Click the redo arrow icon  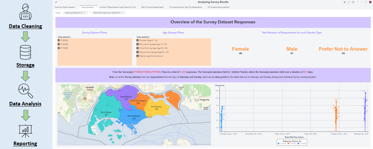click(x=362, y=2)
